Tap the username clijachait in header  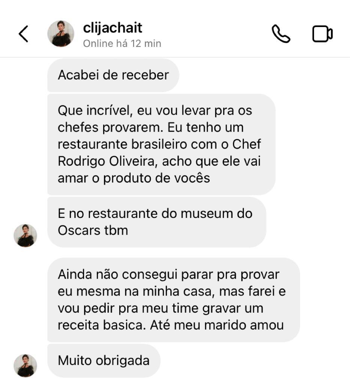click(113, 27)
